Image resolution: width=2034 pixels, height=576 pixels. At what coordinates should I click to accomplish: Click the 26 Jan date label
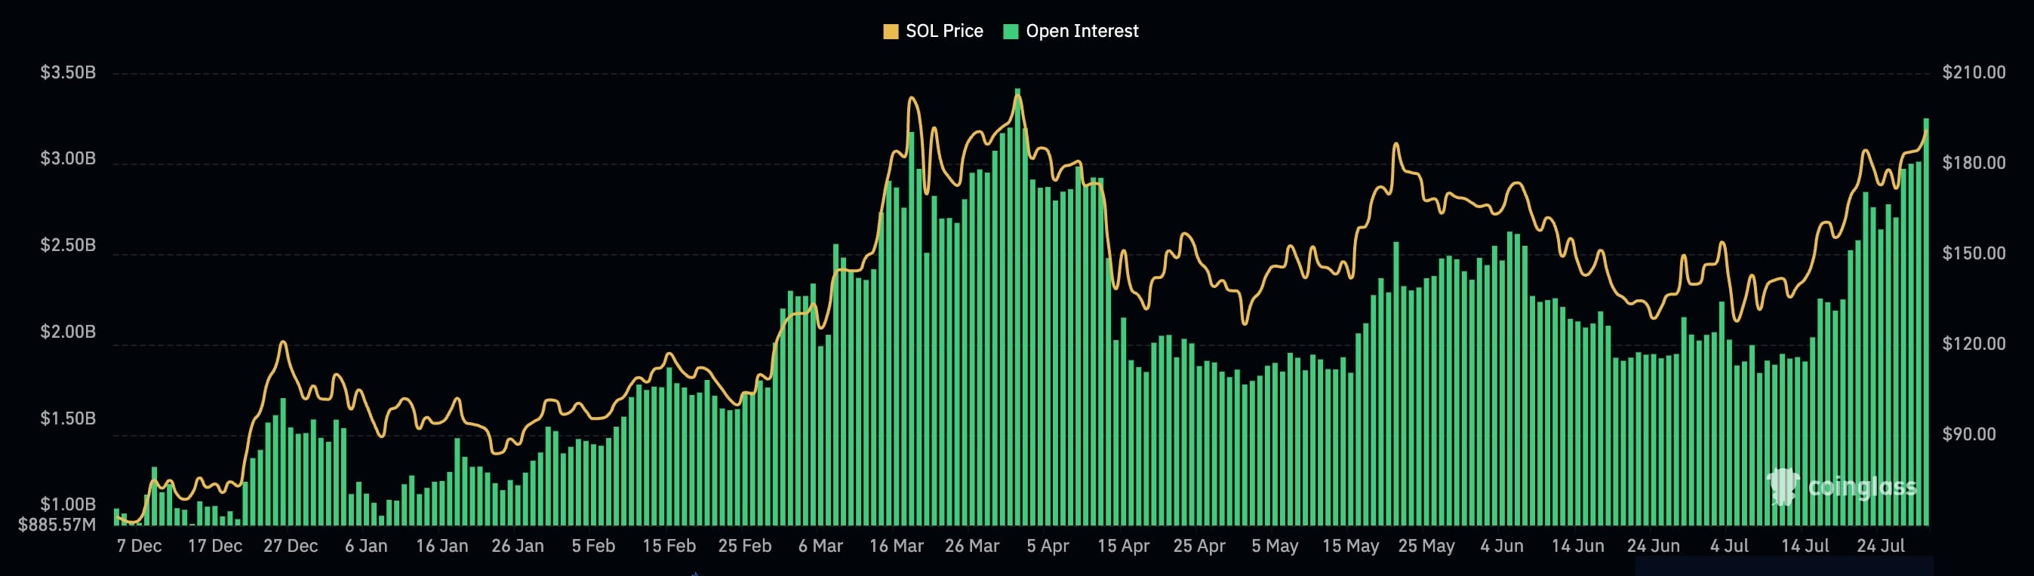pos(517,546)
